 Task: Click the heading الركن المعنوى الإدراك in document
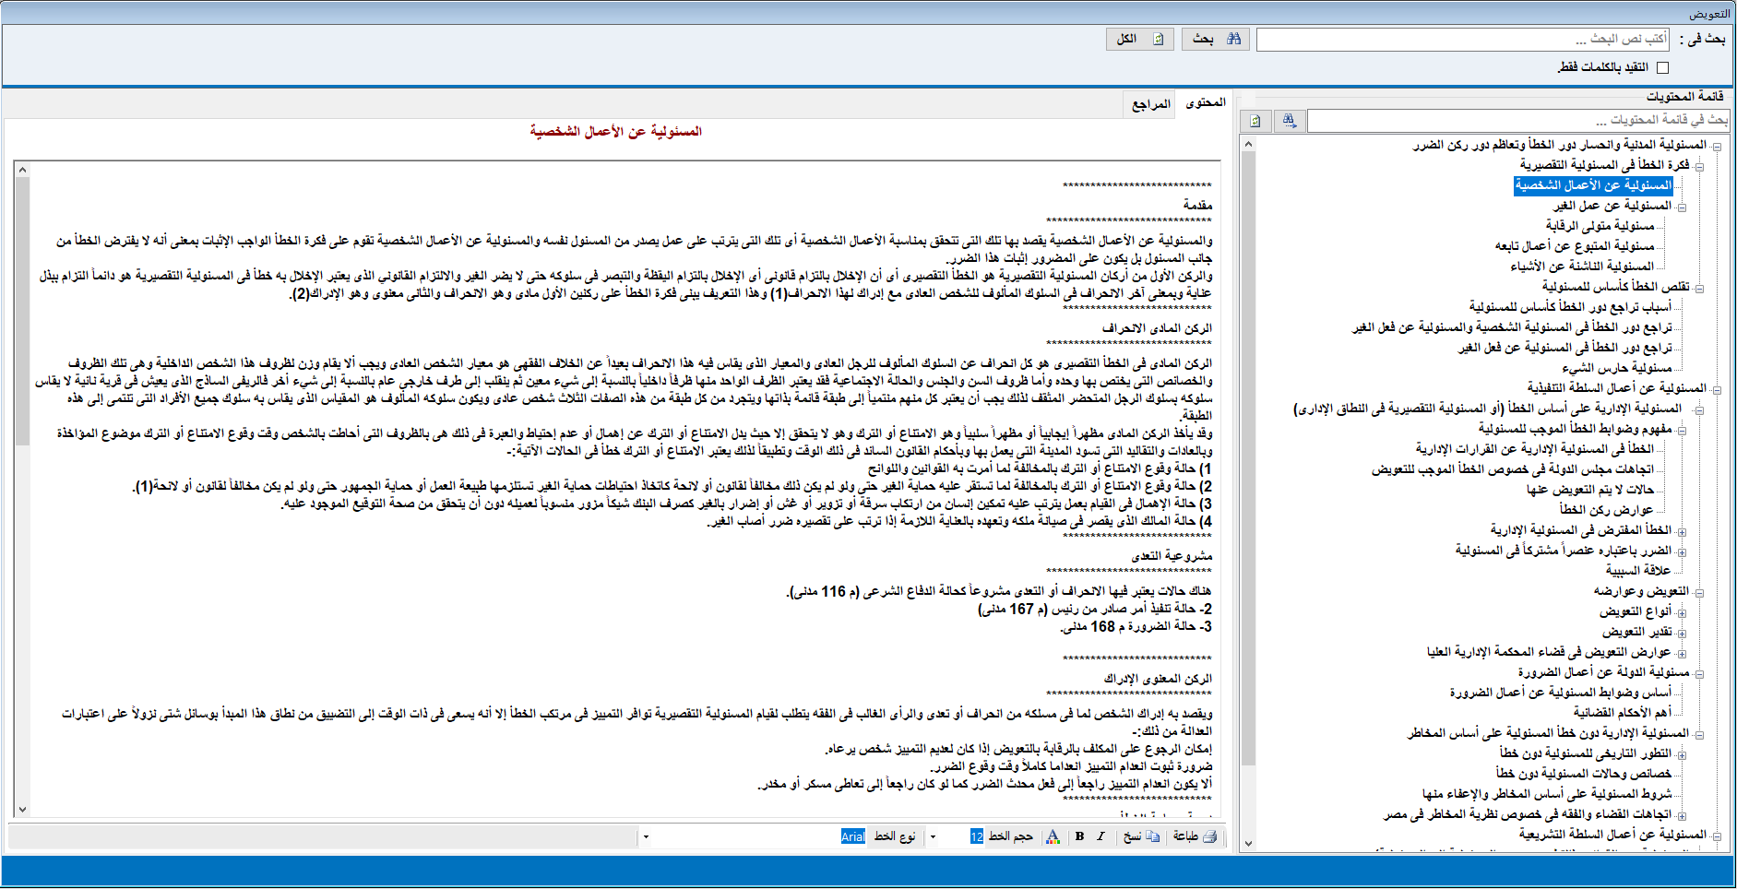coord(1158,679)
